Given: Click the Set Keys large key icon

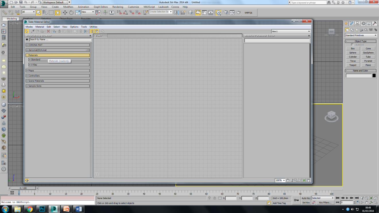Looking at the screenshot, I should [296, 200].
